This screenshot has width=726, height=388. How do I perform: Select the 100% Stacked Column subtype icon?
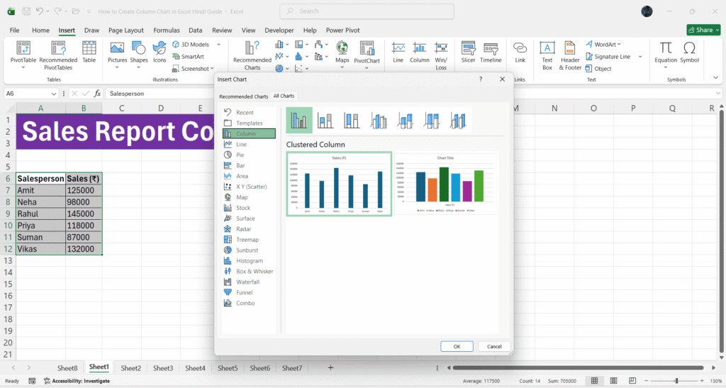352,121
